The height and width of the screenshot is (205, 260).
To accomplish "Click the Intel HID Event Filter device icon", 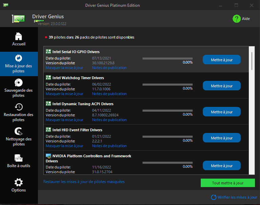I will pos(48,130).
